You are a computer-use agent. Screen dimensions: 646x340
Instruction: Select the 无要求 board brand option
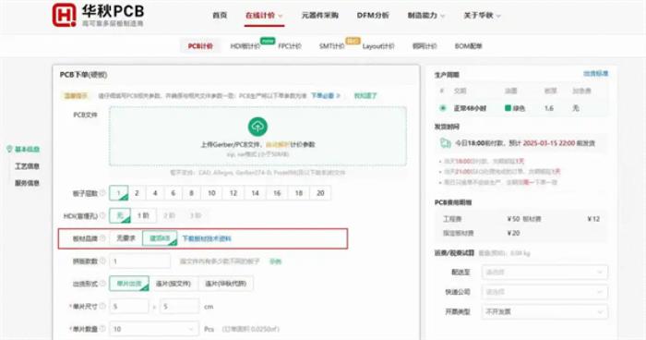pyautogui.click(x=126, y=238)
